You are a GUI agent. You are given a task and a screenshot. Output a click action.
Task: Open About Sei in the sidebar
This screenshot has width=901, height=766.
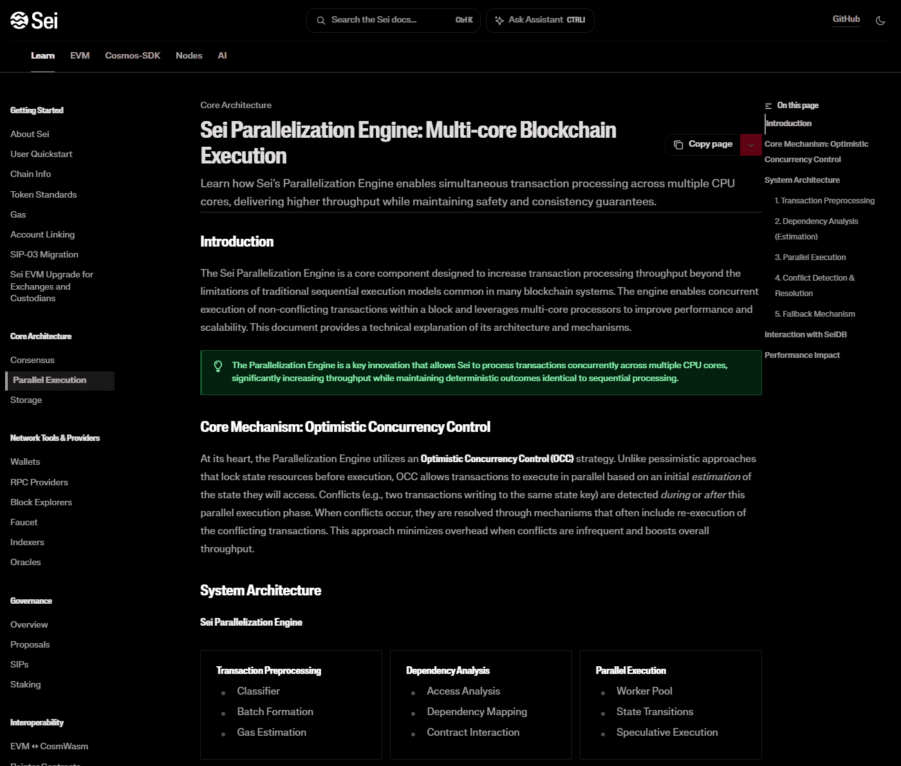[30, 134]
